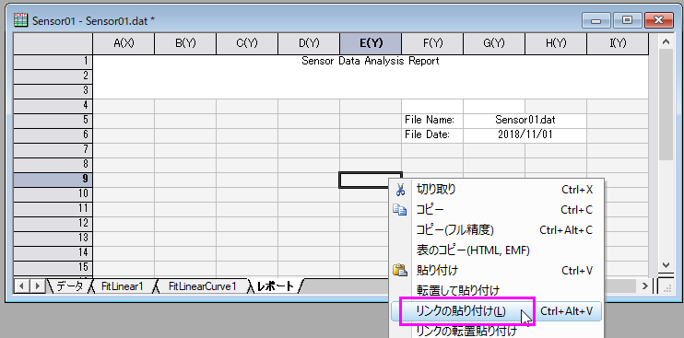This screenshot has width=684, height=338.
Task: Open the FitLinear1 sheet tab
Action: 122,286
